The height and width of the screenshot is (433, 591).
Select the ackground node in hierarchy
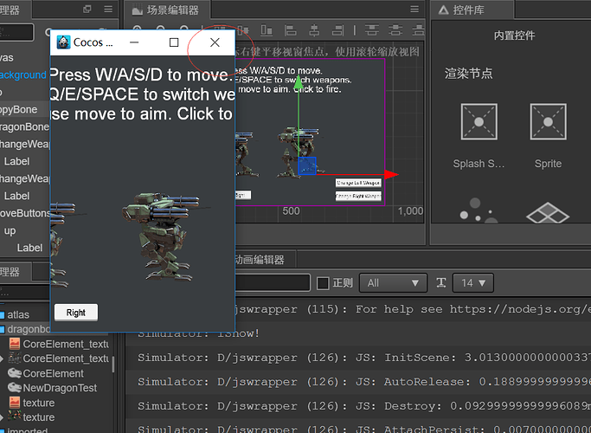[23, 75]
